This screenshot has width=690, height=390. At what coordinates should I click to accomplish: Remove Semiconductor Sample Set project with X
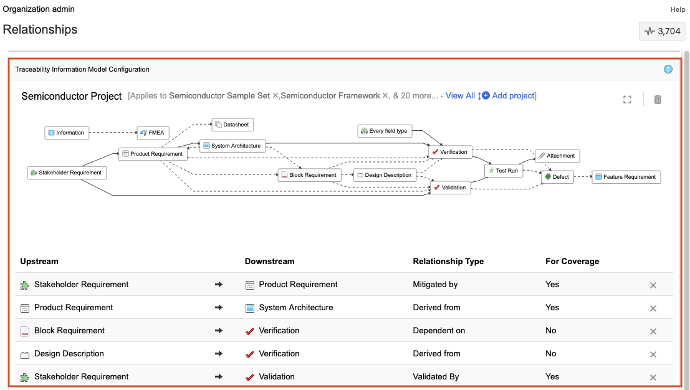[276, 96]
